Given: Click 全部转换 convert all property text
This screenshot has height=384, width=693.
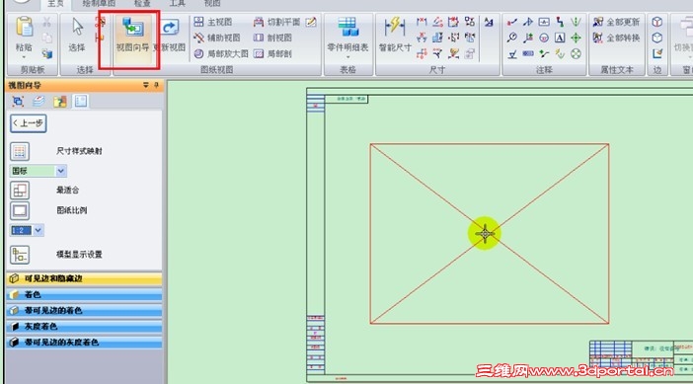Looking at the screenshot, I should pyautogui.click(x=617, y=38).
